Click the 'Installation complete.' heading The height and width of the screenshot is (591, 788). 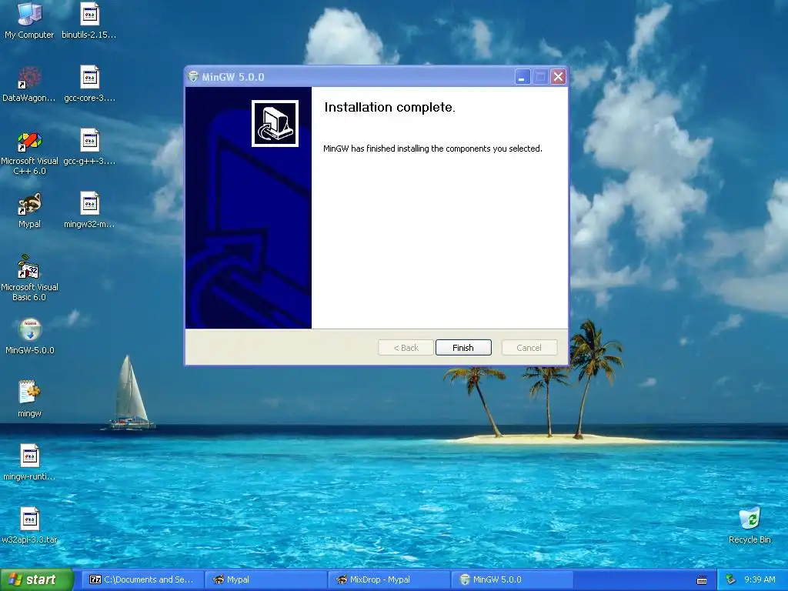389,107
